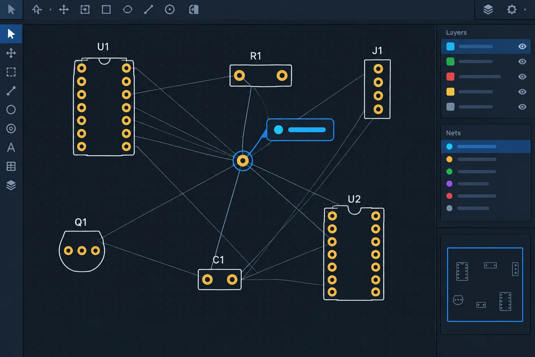Screen dimensions: 535x357
Task: Click the Q1 transistor label
Action: pyautogui.click(x=81, y=222)
